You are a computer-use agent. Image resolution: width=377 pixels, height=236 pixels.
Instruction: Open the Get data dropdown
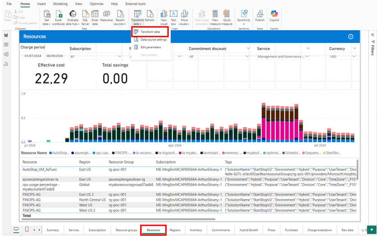(46, 18)
